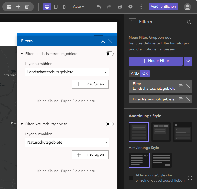Toggle the Filter Landschaftsschutzgebiete switch
197x189 pixels.
pyautogui.click(x=110, y=54)
